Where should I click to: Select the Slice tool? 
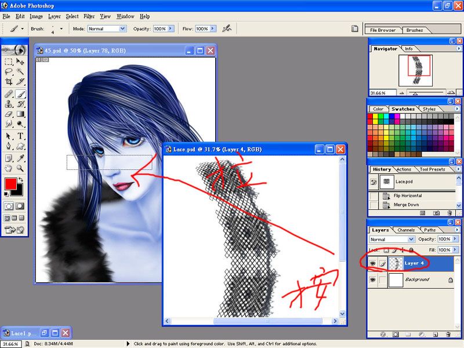[20, 81]
